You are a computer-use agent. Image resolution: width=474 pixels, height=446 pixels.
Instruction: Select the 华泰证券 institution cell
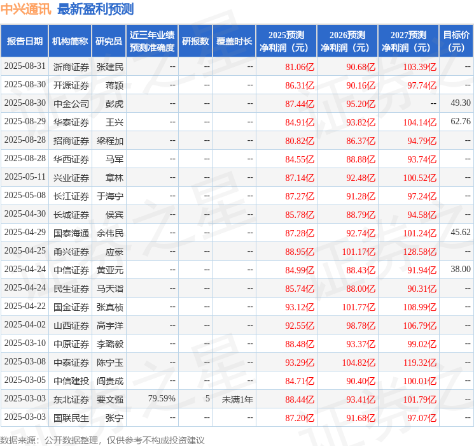tap(71, 122)
